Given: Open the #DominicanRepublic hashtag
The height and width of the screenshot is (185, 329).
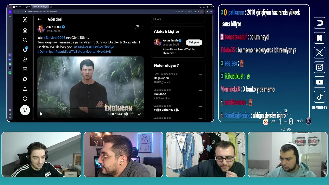Looking at the screenshot, I should tap(53, 52).
